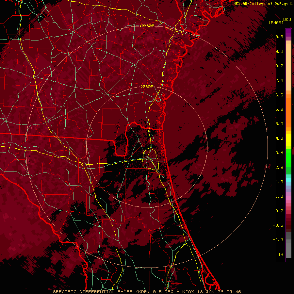Image resolution: width=294 pixels, height=294 pixels.
Task: Click the KJAX station identifier in the caption
Action: pos(188,292)
